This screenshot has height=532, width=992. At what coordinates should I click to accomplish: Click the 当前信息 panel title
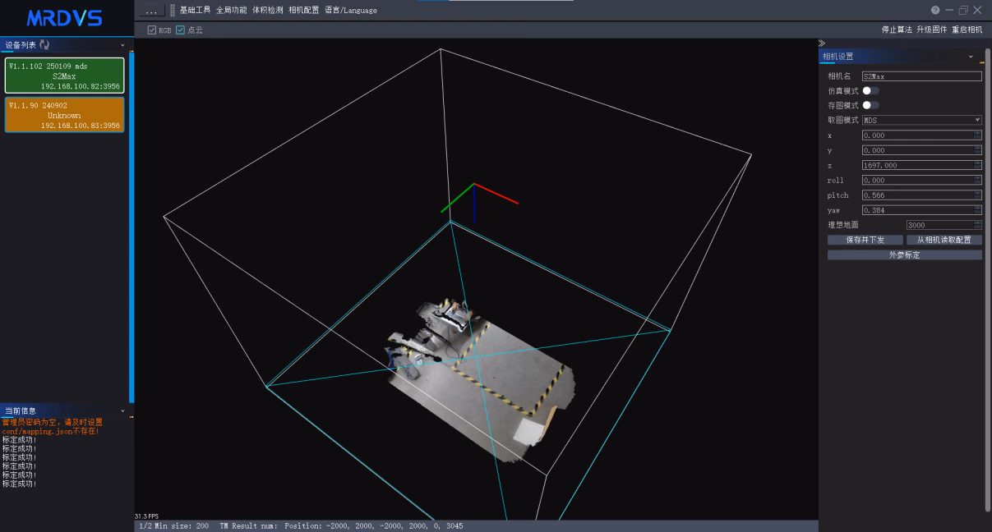(21, 410)
